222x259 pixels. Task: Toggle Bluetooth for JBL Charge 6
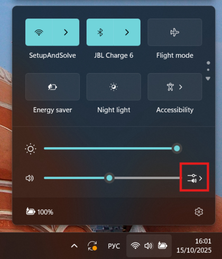click(x=100, y=32)
